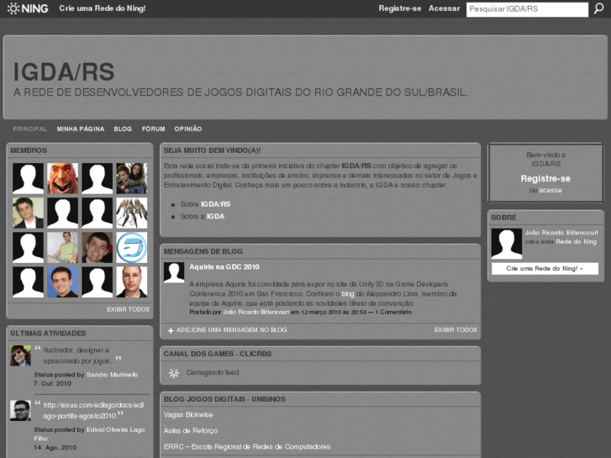Open the Vagas Blokwise feed item

[x=188, y=415]
